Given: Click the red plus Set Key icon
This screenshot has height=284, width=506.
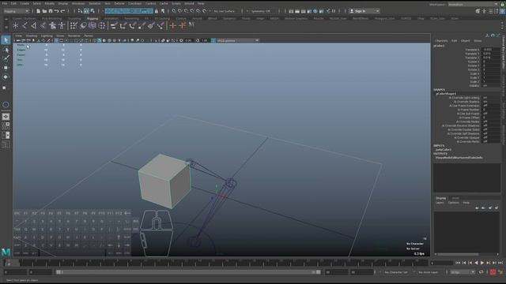Looking at the screenshot, I should (173, 25).
